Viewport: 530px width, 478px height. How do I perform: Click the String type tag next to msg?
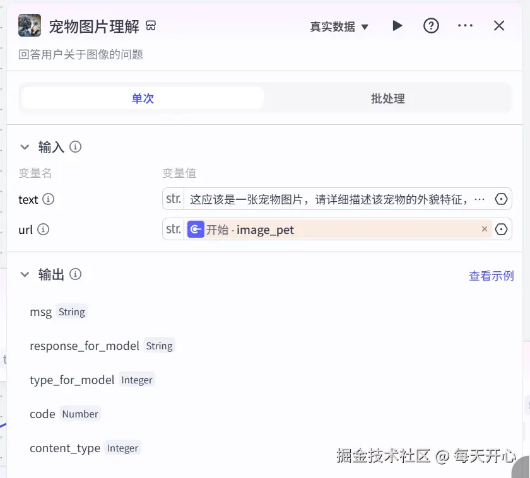(72, 312)
